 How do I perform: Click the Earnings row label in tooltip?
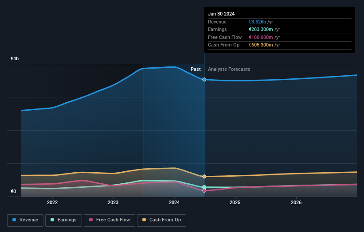click(x=217, y=29)
